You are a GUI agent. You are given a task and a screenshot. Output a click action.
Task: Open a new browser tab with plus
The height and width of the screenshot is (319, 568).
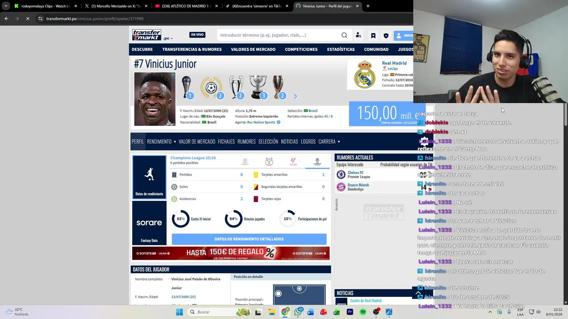click(368, 6)
